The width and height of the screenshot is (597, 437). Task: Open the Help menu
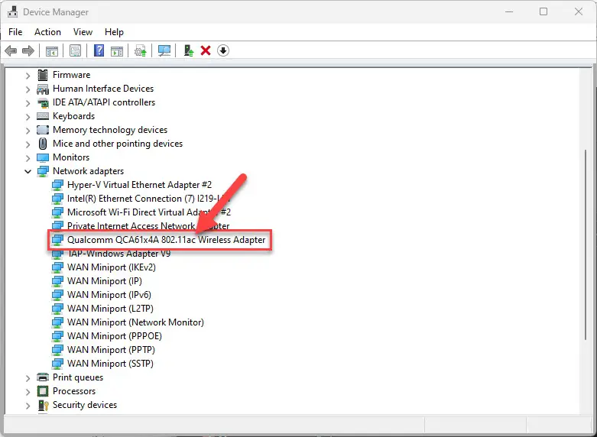pyautogui.click(x=114, y=32)
